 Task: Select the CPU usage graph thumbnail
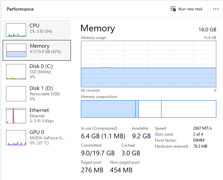[16, 30]
